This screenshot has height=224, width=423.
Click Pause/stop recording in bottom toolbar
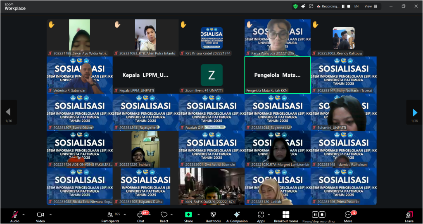tap(318, 216)
